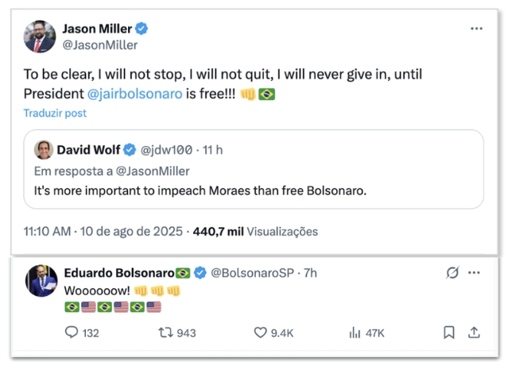
Task: Click the reply comment icon
Action: click(72, 332)
